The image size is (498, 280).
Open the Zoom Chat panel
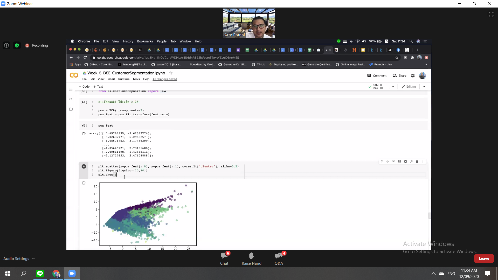click(224, 258)
